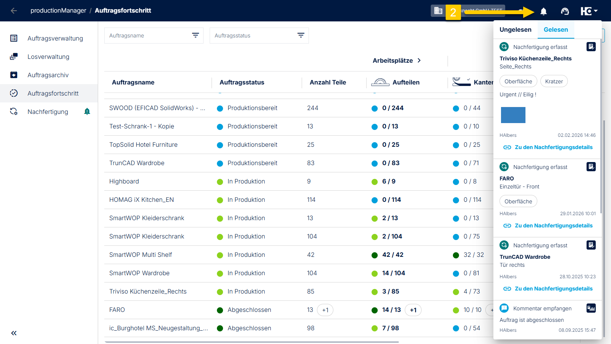The width and height of the screenshot is (611, 344).
Task: Click the back arrow in header
Action: pyautogui.click(x=14, y=11)
